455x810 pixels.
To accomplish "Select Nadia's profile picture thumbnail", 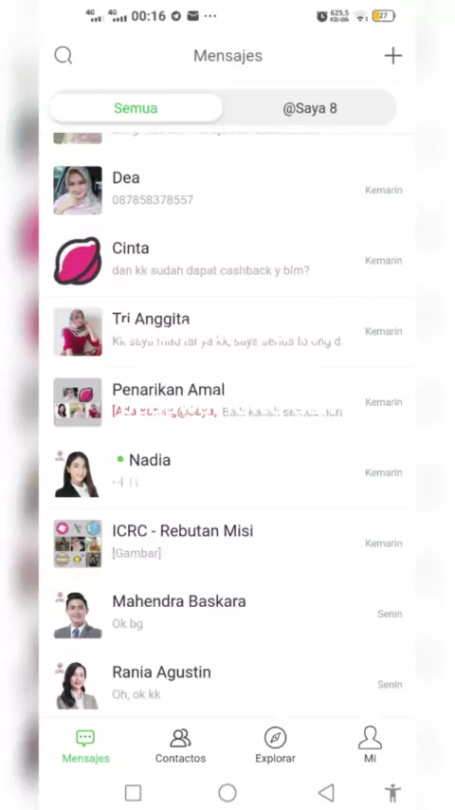I will coord(78,473).
